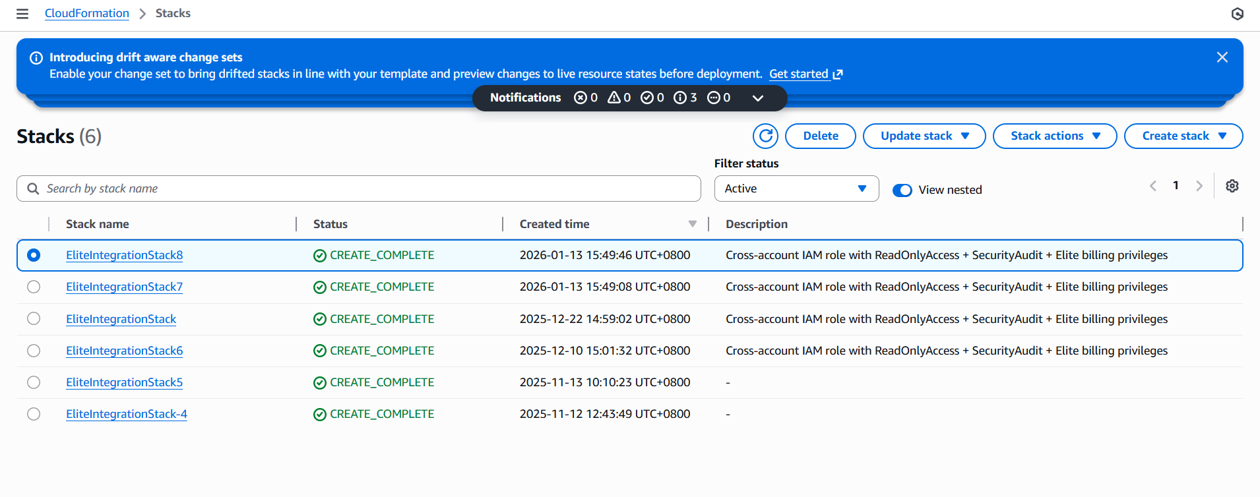This screenshot has height=497, width=1260.
Task: Dismiss the drift aware change sets banner
Action: point(1222,57)
